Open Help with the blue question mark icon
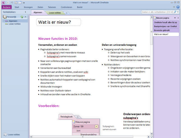Image resolution: width=181 pixels, height=138 pixels. tap(178, 7)
